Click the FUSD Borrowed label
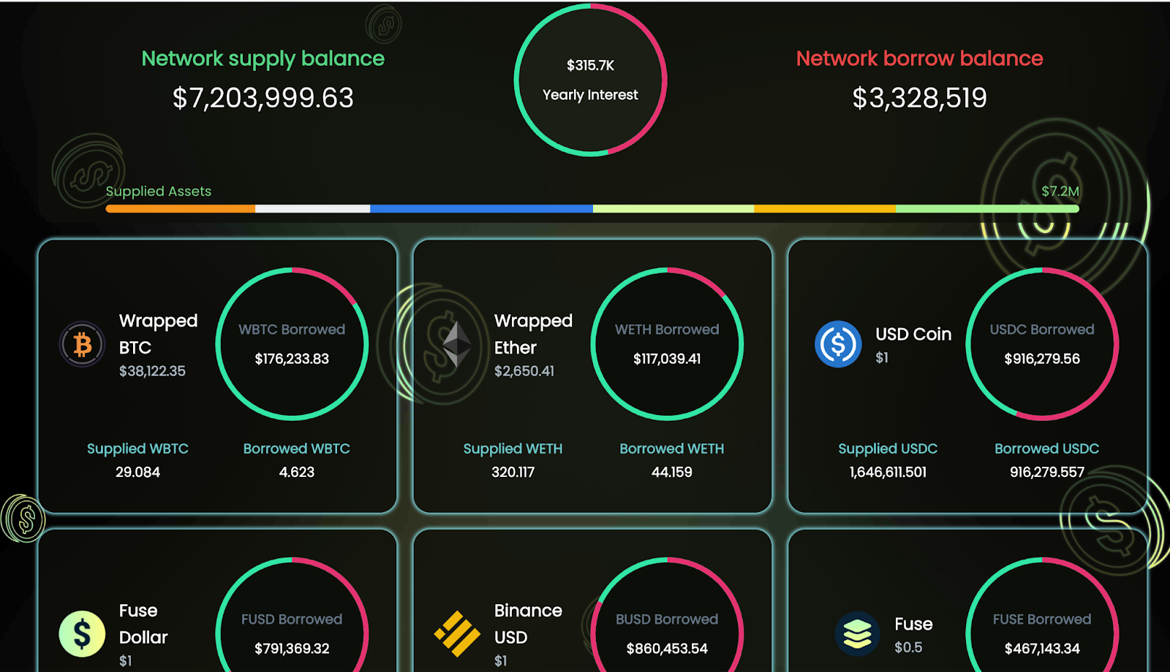Viewport: 1170px width, 672px height. pos(292,619)
